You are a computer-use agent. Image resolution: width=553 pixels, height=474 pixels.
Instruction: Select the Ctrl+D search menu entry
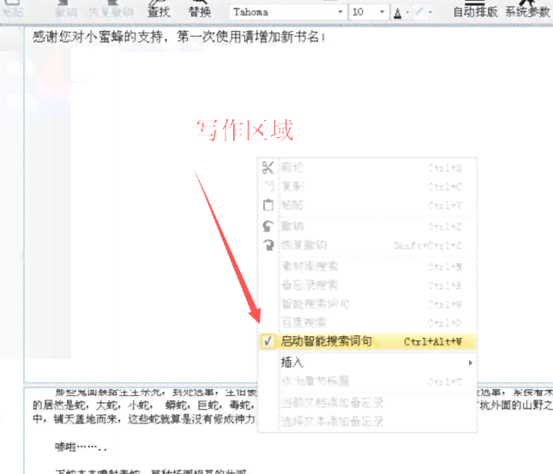tap(367, 322)
